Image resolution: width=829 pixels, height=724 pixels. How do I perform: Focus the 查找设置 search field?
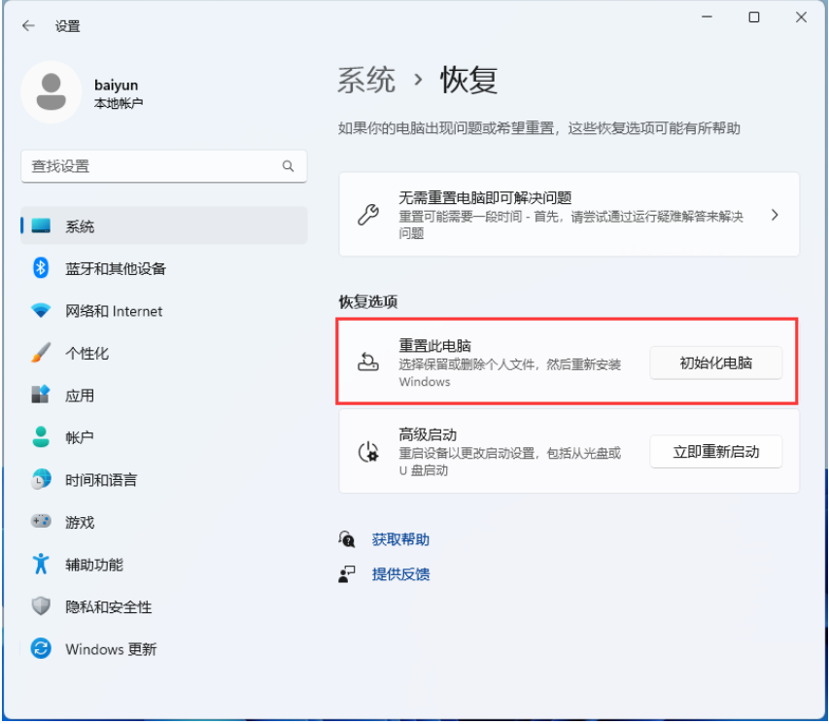click(164, 166)
